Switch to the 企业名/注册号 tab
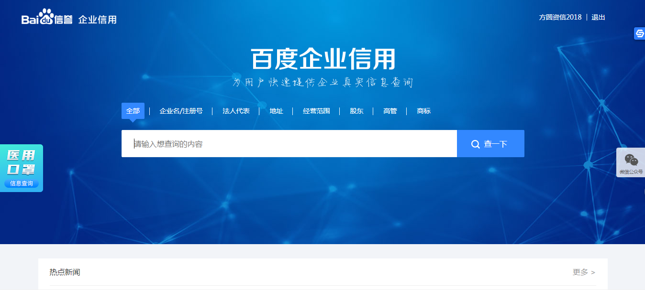This screenshot has height=290, width=645. [x=181, y=111]
